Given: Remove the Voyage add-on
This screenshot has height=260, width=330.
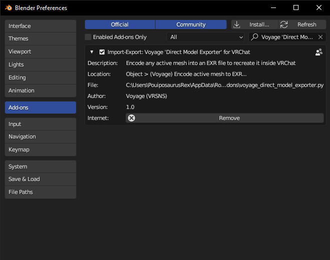Looking at the screenshot, I should [225, 118].
